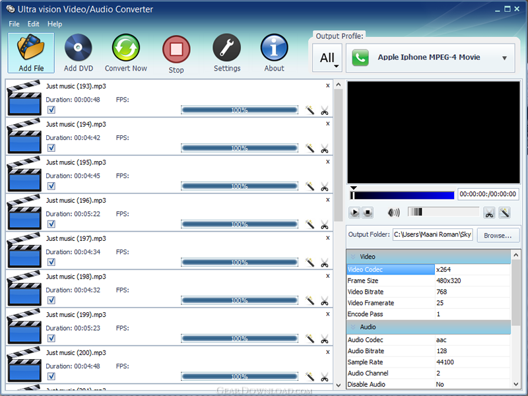Uncheck Just music (193).mp3 checkbox
Screen dimensions: 528x396
pyautogui.click(x=51, y=110)
